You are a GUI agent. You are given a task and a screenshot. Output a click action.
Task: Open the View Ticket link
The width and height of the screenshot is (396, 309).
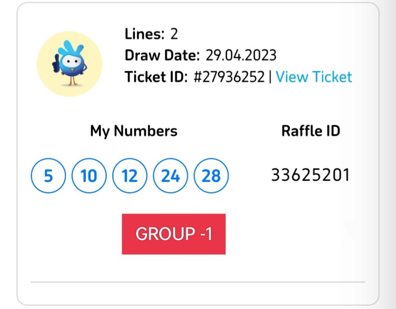[x=314, y=77]
